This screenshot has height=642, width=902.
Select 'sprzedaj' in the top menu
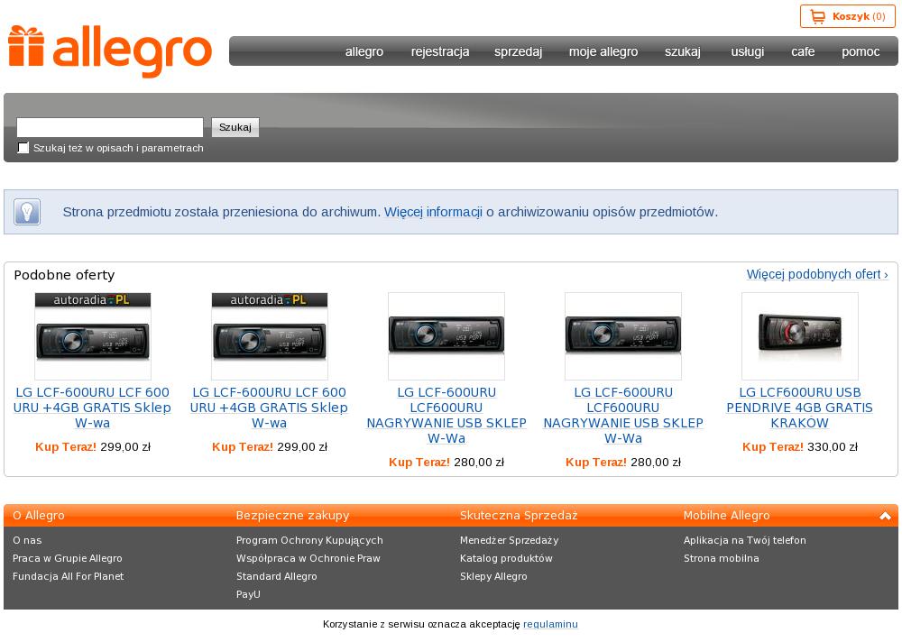tap(519, 51)
